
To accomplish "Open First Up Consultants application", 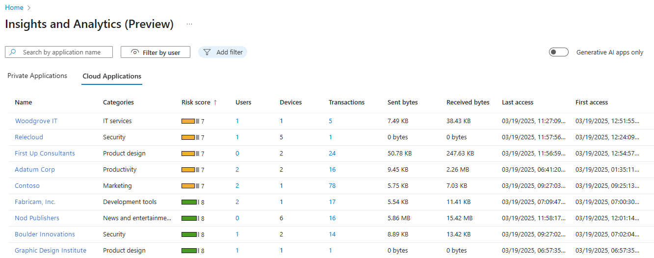I will (x=45, y=154).
